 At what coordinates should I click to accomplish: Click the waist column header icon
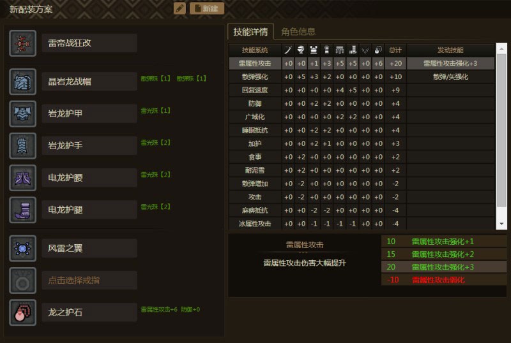[340, 50]
